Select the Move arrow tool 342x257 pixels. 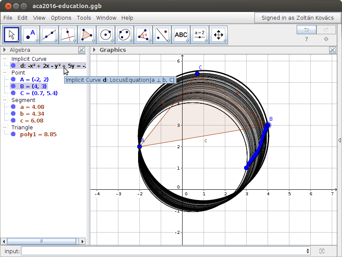coord(12,35)
